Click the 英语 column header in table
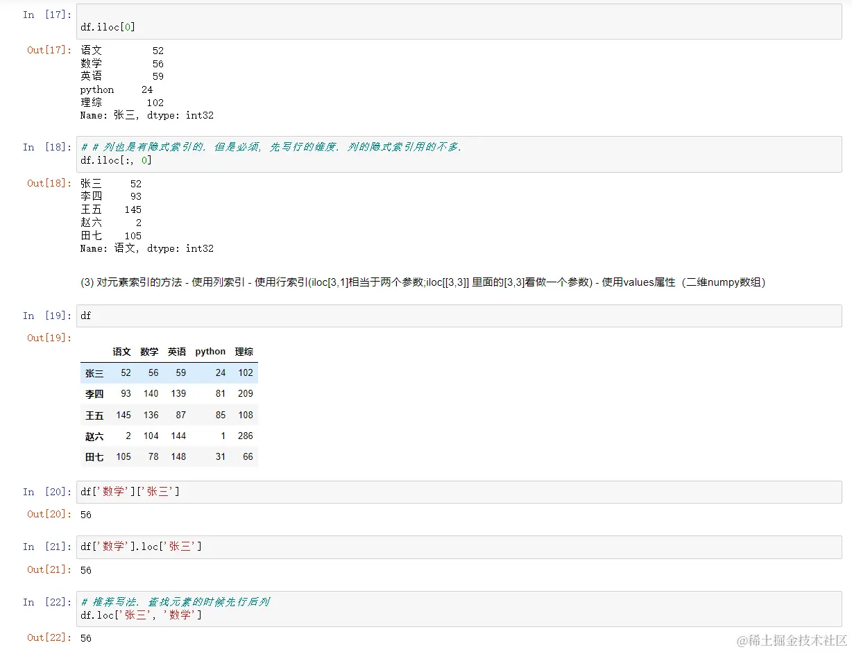 pos(177,352)
